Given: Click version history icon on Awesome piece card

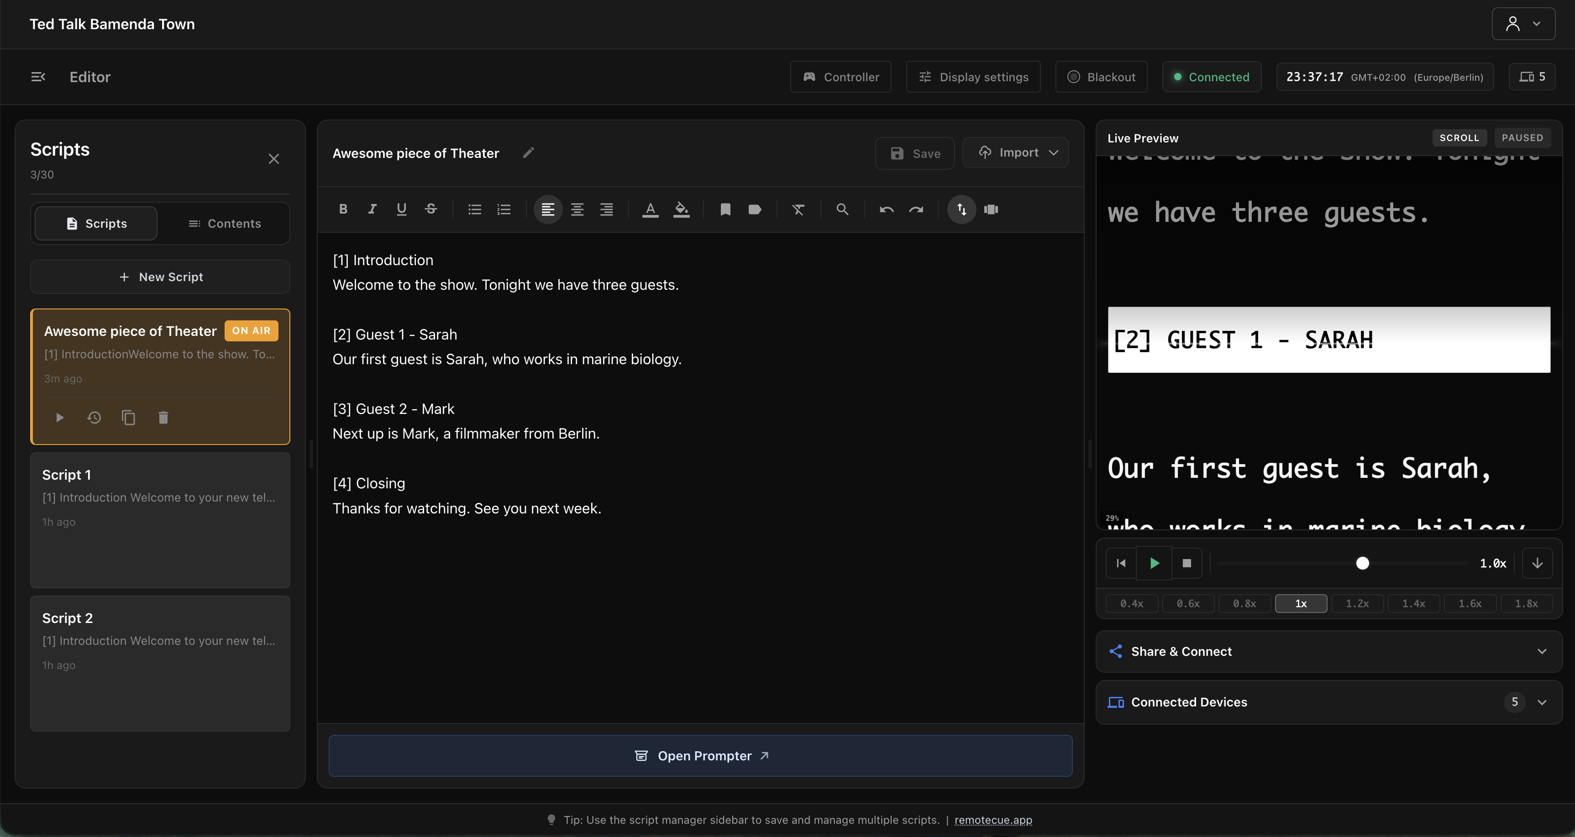Looking at the screenshot, I should click(x=94, y=418).
